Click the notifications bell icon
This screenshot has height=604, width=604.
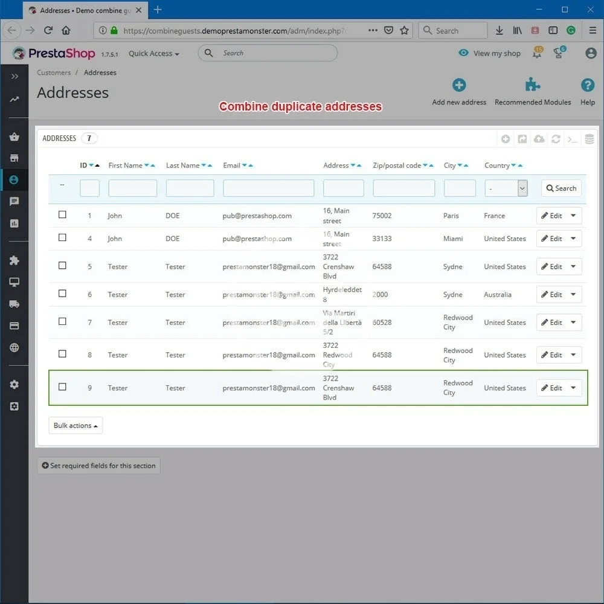[x=537, y=53]
